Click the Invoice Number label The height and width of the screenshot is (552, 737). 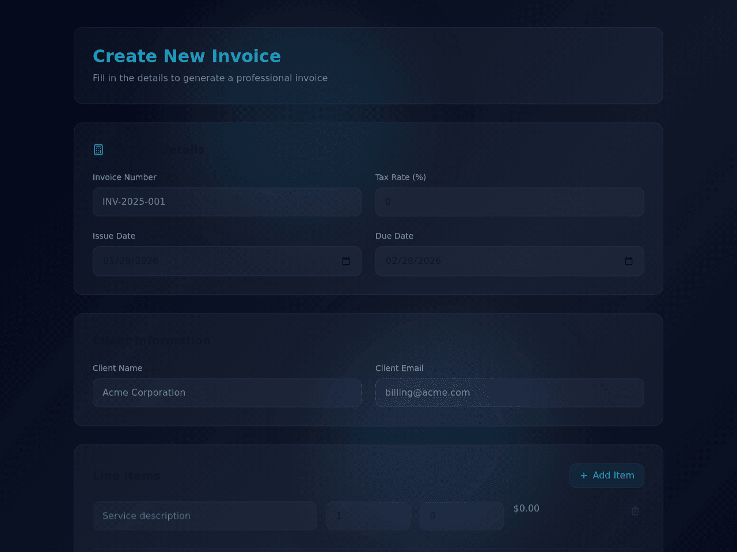pos(124,177)
